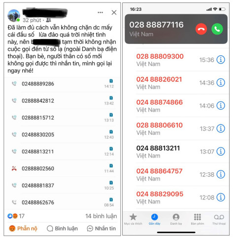Decline the incoming call from 028 88877116

(201, 29)
